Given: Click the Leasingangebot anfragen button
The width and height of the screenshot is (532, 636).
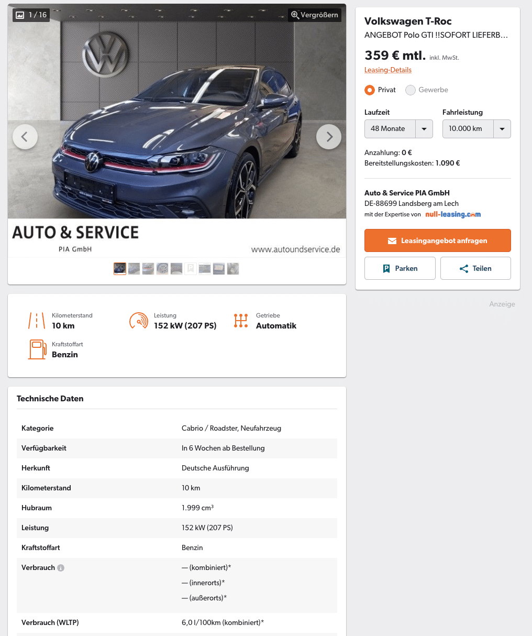Looking at the screenshot, I should click(x=438, y=240).
